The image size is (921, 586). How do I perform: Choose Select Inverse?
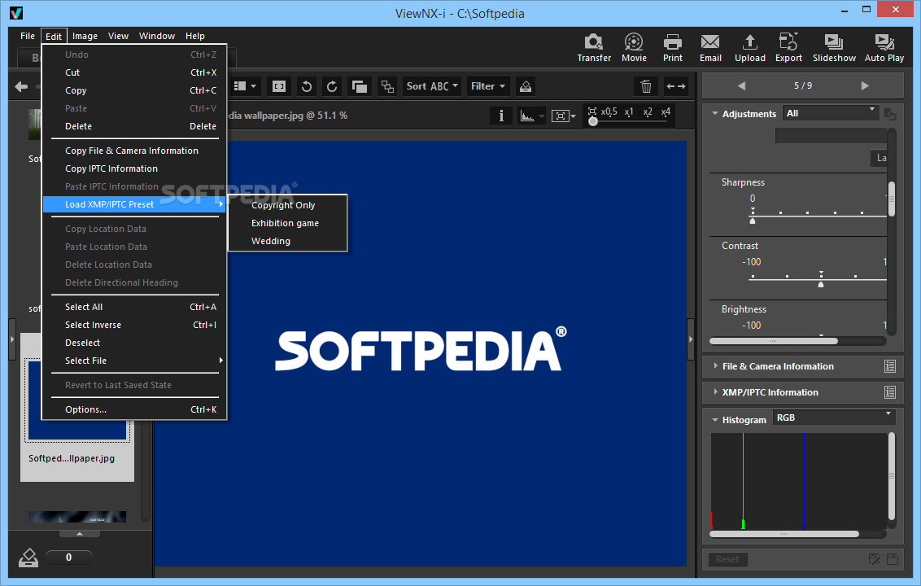click(x=134, y=325)
